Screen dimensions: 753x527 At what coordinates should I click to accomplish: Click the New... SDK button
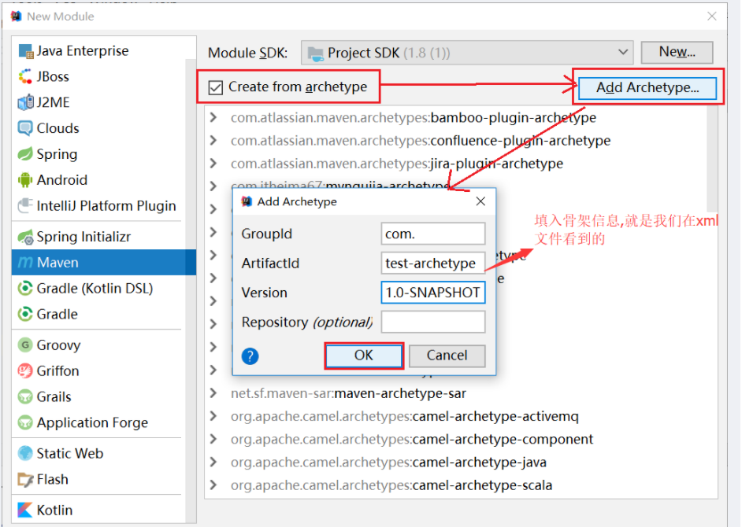677,52
